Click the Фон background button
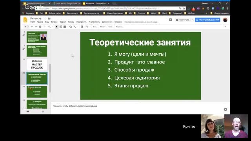 (x=95, y=27)
